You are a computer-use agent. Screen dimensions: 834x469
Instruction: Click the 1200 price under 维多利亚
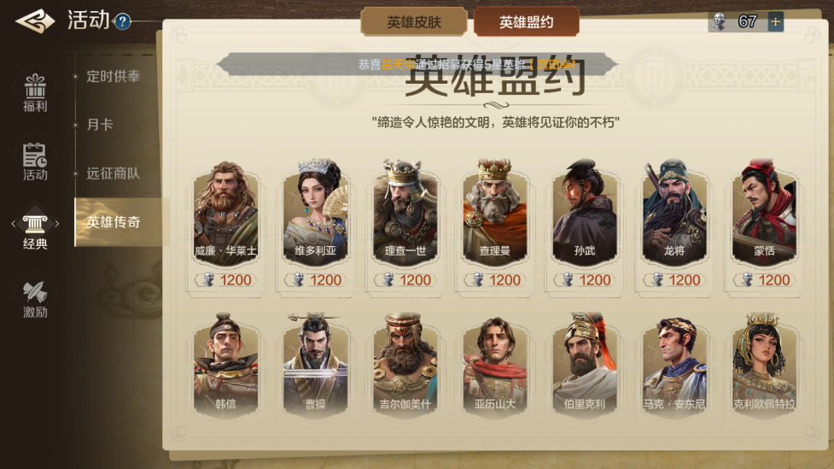point(316,280)
